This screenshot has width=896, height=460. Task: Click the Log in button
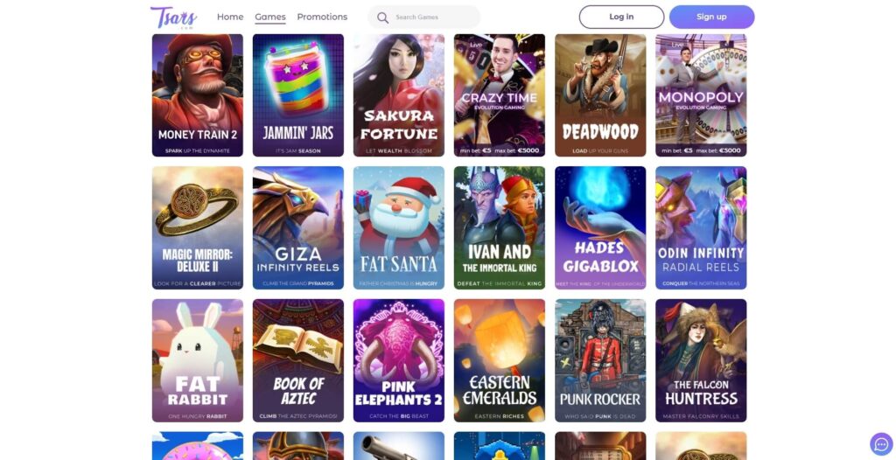(x=621, y=17)
